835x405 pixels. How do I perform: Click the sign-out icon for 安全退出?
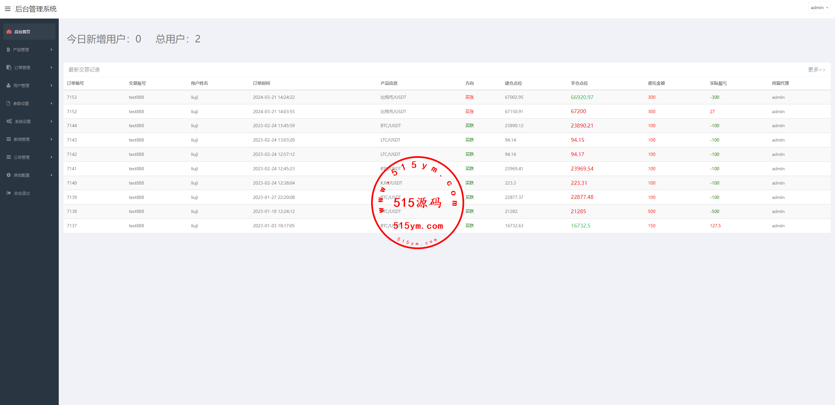pyautogui.click(x=9, y=193)
